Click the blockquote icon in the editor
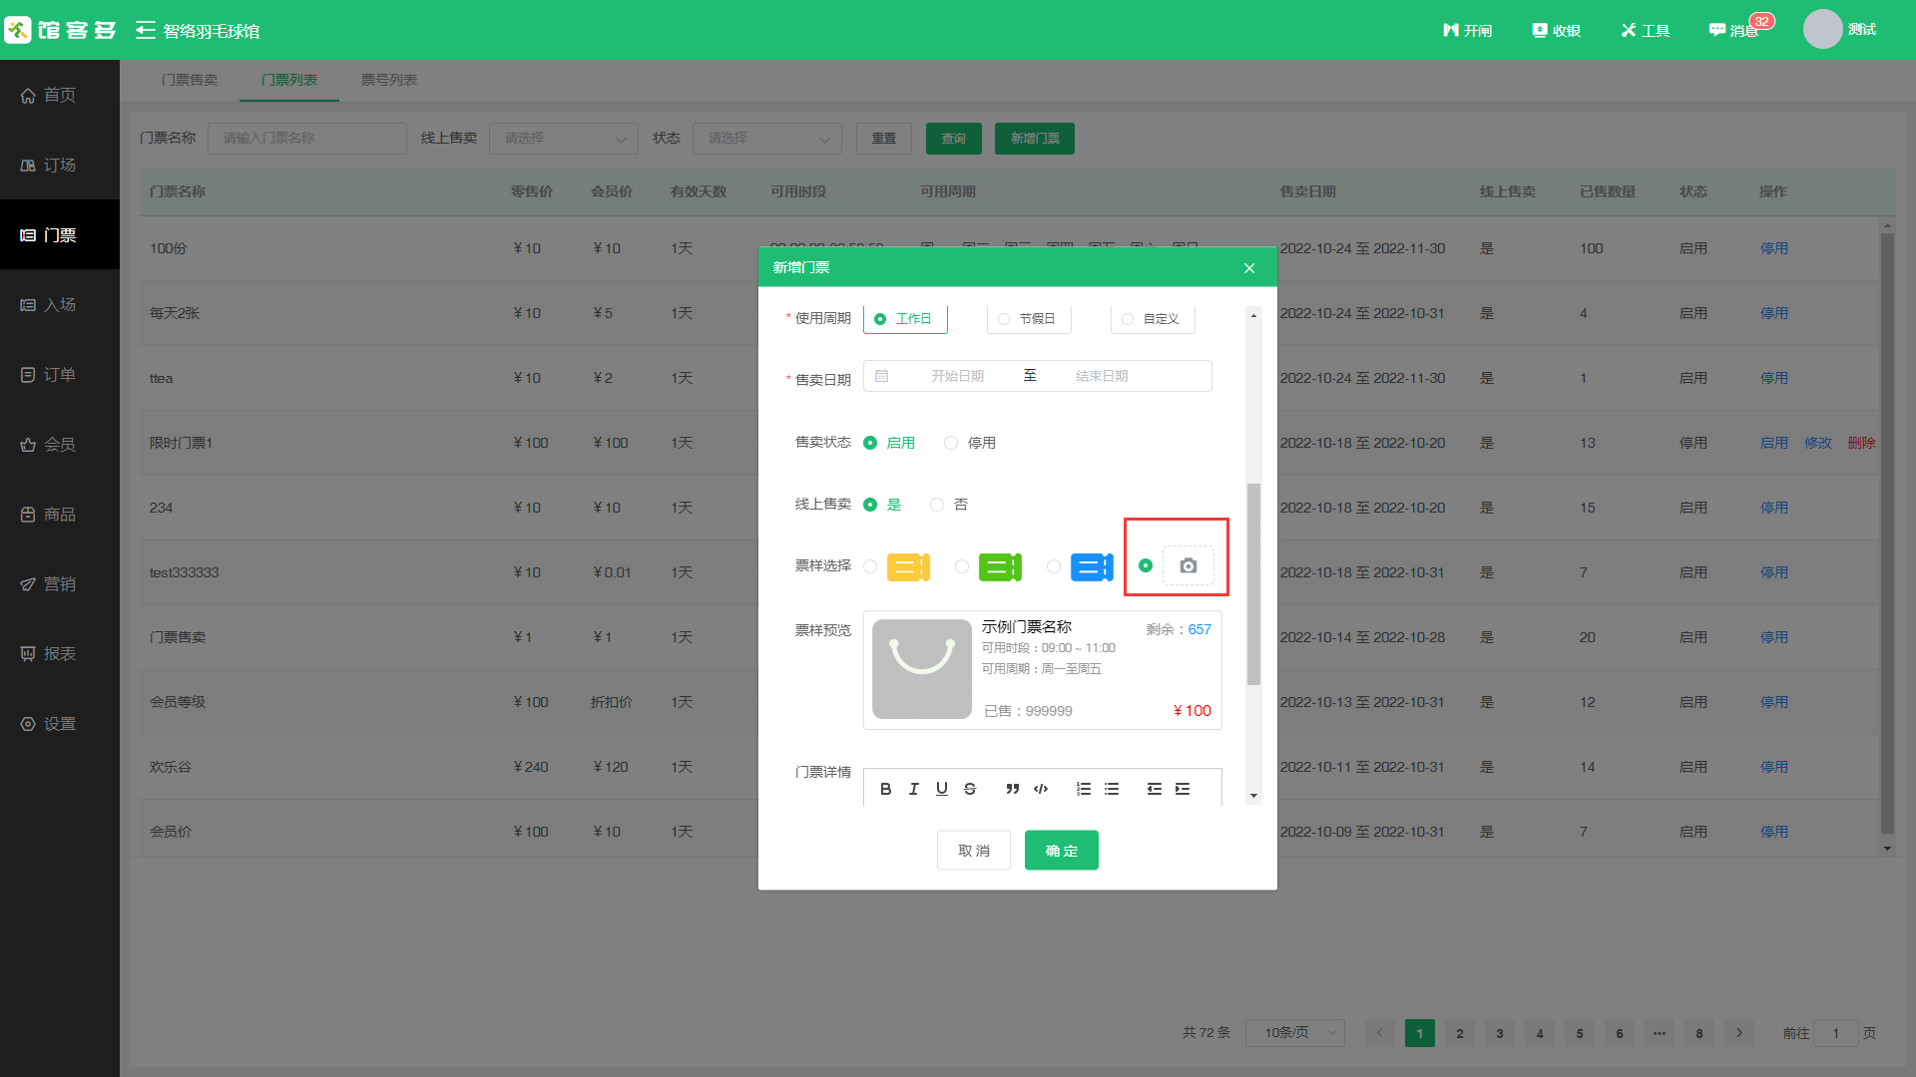 point(1012,788)
